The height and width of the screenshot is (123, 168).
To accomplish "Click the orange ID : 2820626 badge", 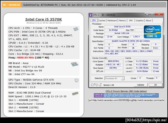I will pos(11,5).
